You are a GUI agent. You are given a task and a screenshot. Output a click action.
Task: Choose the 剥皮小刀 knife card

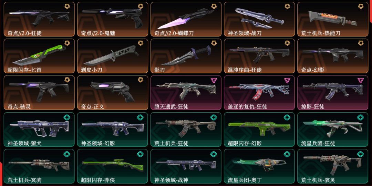point(113,56)
